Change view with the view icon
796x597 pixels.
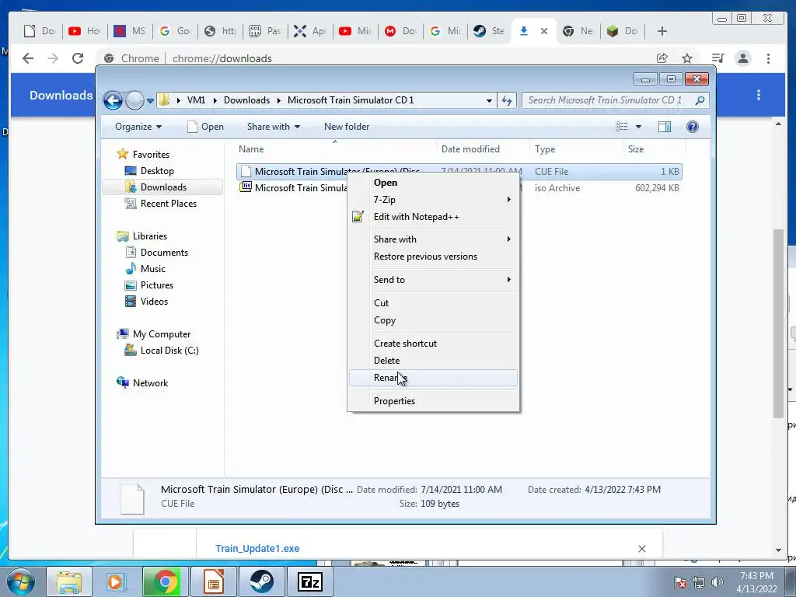[x=621, y=127]
